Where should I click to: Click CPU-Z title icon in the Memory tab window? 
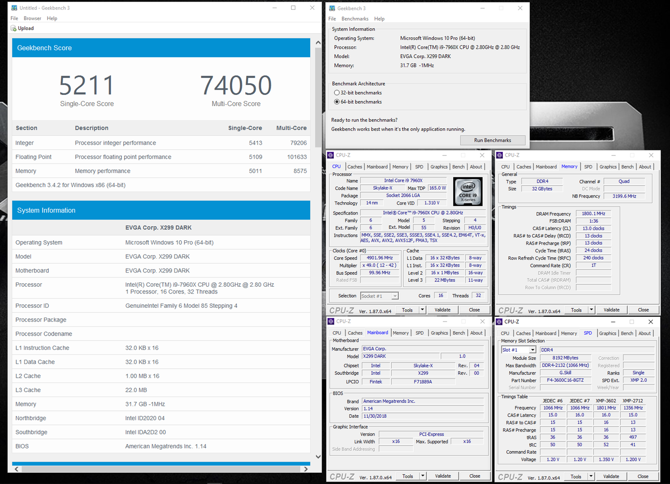500,155
